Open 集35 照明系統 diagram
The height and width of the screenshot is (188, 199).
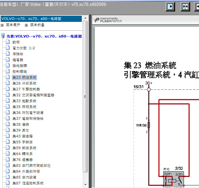point(24,107)
